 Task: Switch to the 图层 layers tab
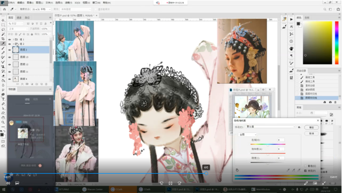click(x=11, y=17)
